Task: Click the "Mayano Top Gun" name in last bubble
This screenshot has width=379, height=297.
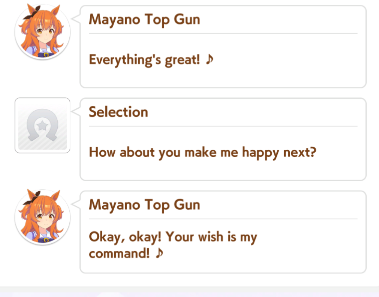Action: pos(145,205)
